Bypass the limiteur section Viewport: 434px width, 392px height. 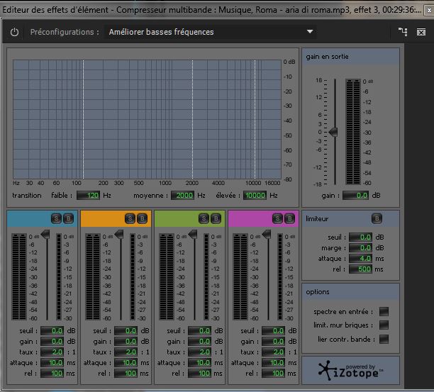[376, 218]
